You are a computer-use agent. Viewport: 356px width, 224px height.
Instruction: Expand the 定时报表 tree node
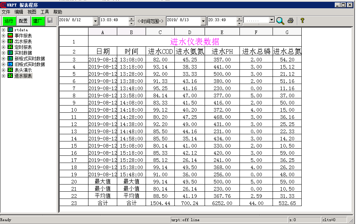coord(4,47)
